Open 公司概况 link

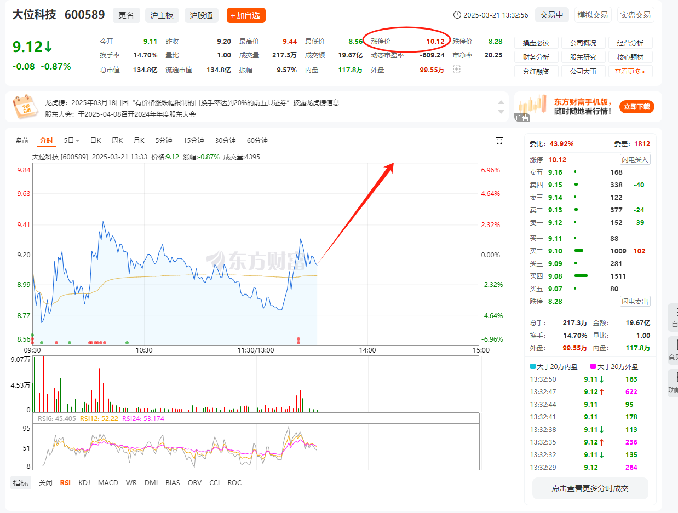point(583,43)
